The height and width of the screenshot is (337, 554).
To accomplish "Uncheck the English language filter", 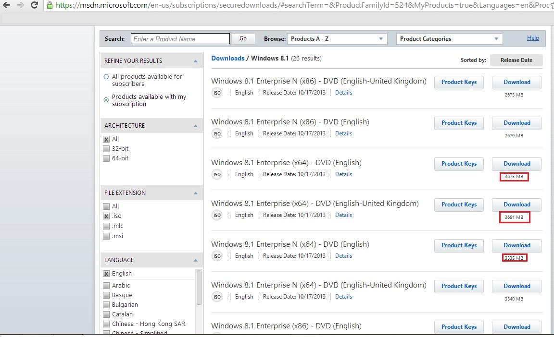I will click(106, 274).
